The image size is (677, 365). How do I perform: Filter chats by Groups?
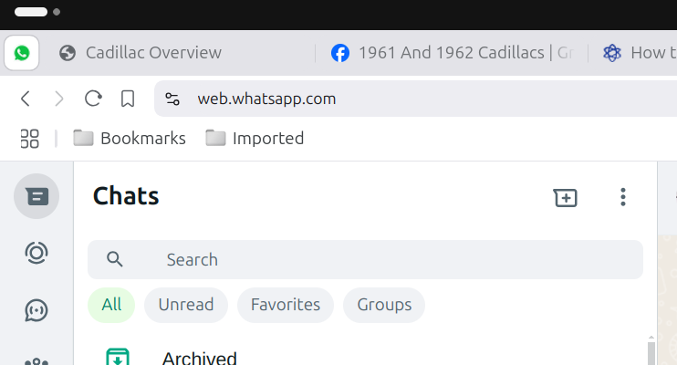coord(384,305)
